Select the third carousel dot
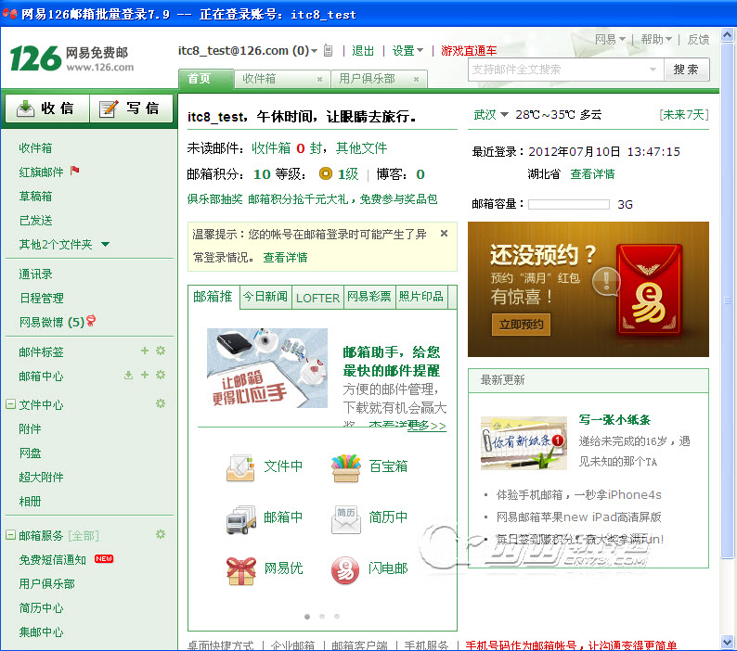737x651 pixels. coord(337,617)
